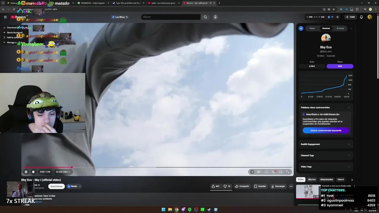Image resolution: width=379 pixels, height=213 pixels.
Task: Click the Compartir share button
Action: [242, 186]
